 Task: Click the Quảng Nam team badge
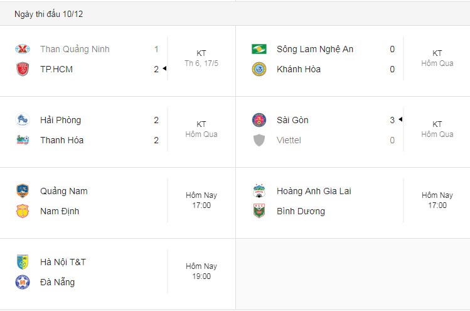point(23,191)
